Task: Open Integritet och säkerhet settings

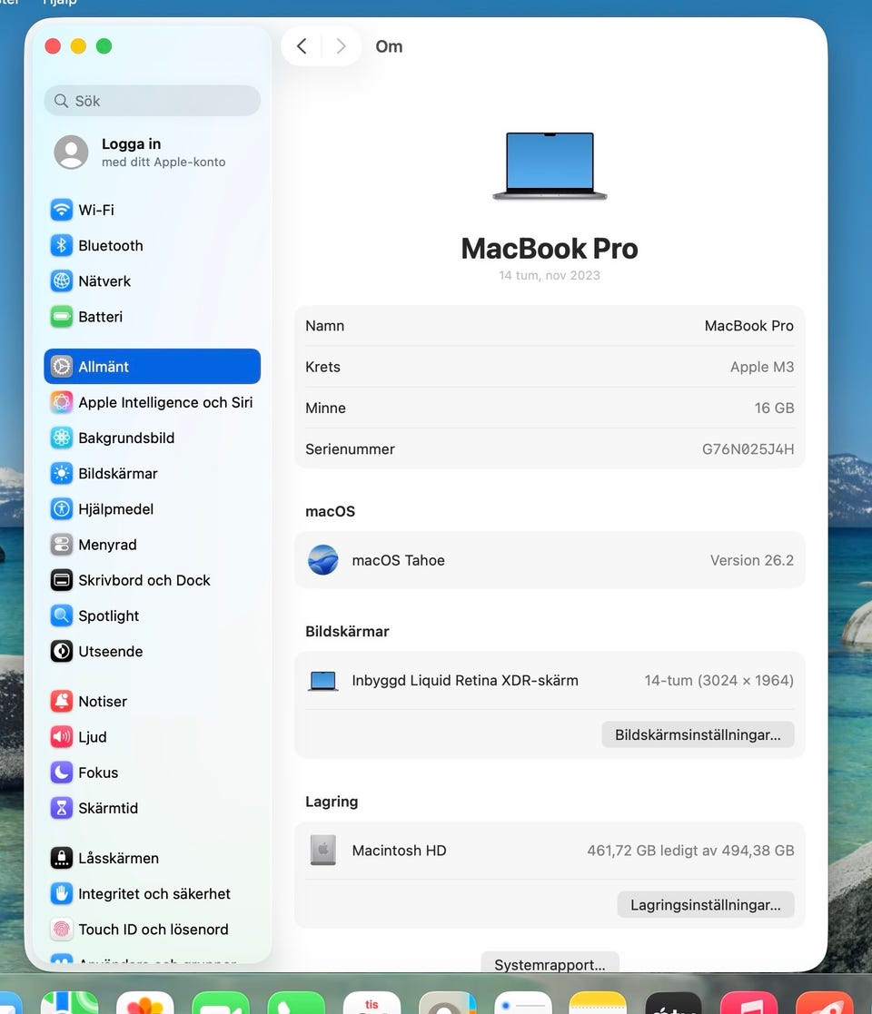Action: (154, 894)
